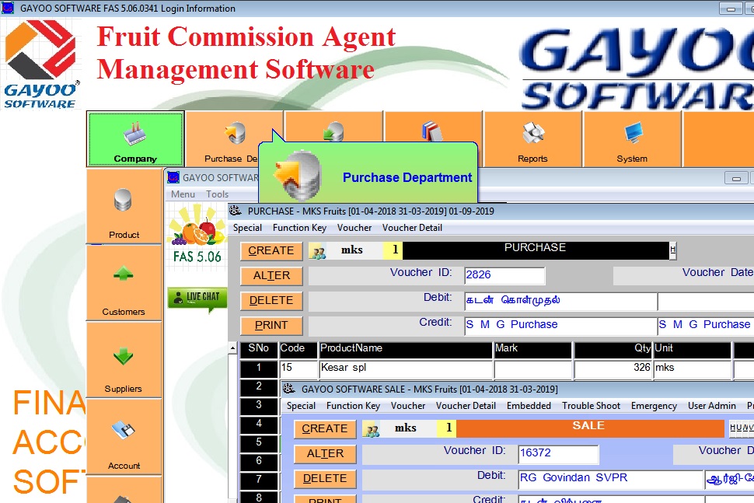The image size is (754, 503).
Task: Click the Mark column header
Action: (x=532, y=350)
